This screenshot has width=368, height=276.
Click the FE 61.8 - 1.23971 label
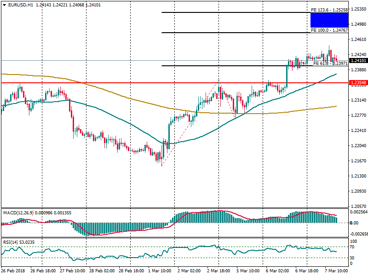click(330, 63)
